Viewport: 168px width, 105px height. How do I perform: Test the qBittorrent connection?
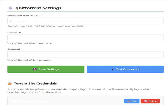[125, 69]
